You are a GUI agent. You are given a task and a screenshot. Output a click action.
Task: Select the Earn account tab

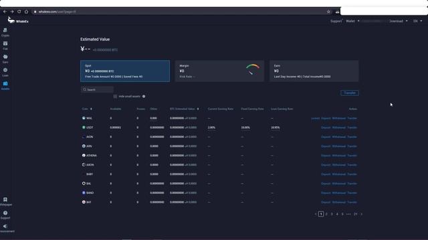click(314, 71)
